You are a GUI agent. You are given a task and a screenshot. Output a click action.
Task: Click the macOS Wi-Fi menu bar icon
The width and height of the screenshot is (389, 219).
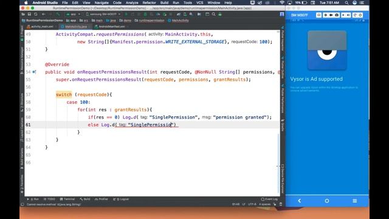(x=282, y=2)
